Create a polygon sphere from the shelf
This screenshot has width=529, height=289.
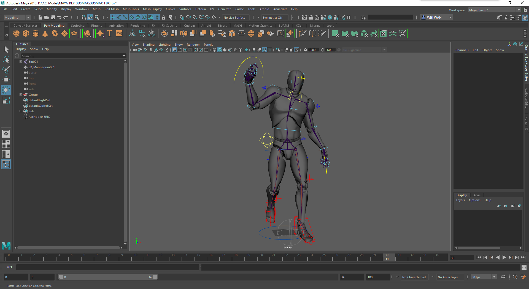point(16,34)
